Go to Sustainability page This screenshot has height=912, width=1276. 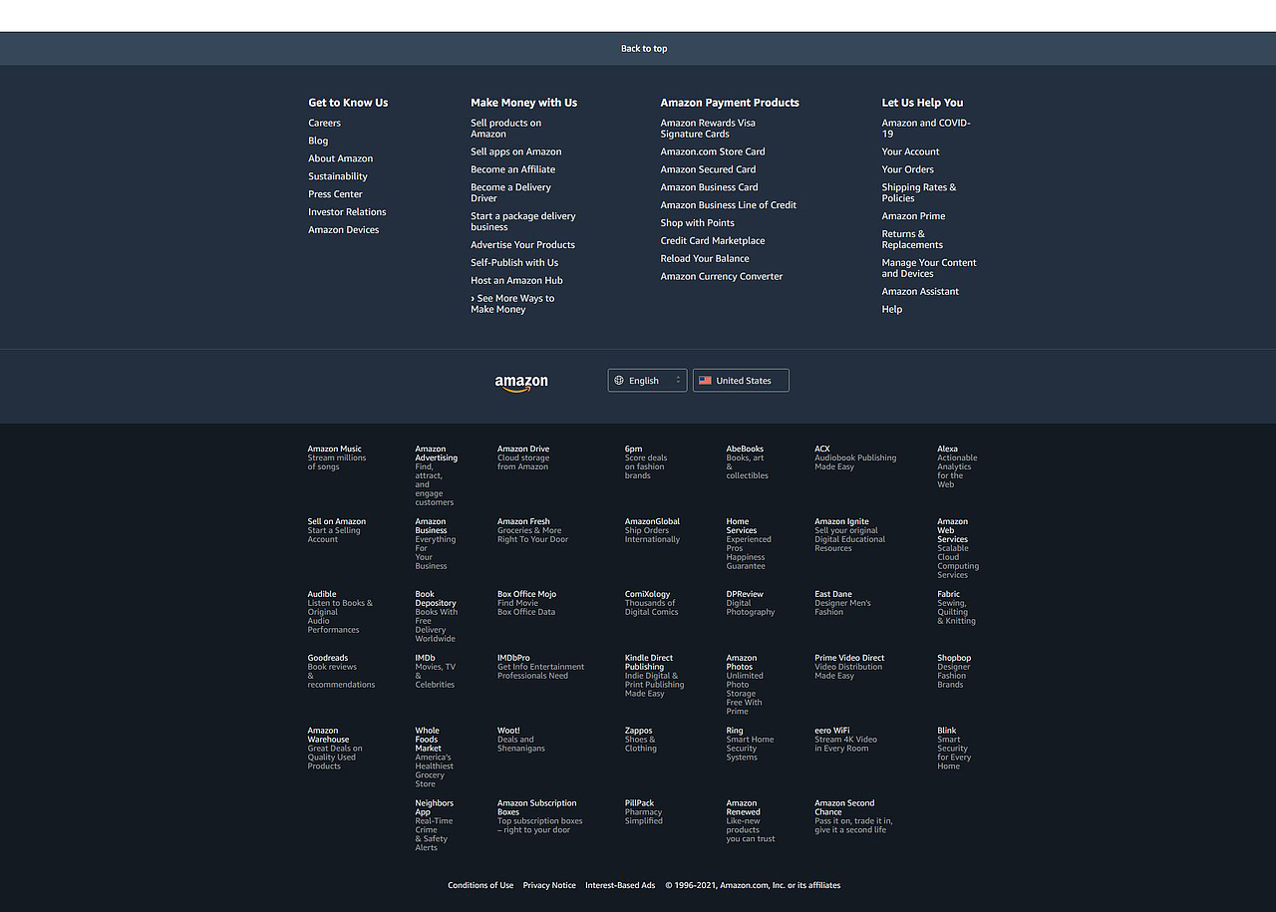click(x=337, y=177)
